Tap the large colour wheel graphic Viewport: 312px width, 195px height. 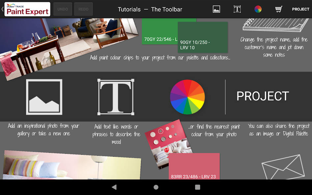coord(187,97)
